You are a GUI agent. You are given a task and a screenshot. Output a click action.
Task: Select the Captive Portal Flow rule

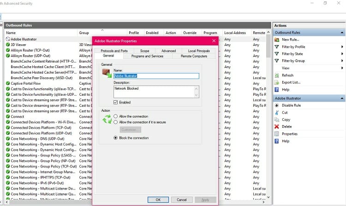[x=25, y=83]
